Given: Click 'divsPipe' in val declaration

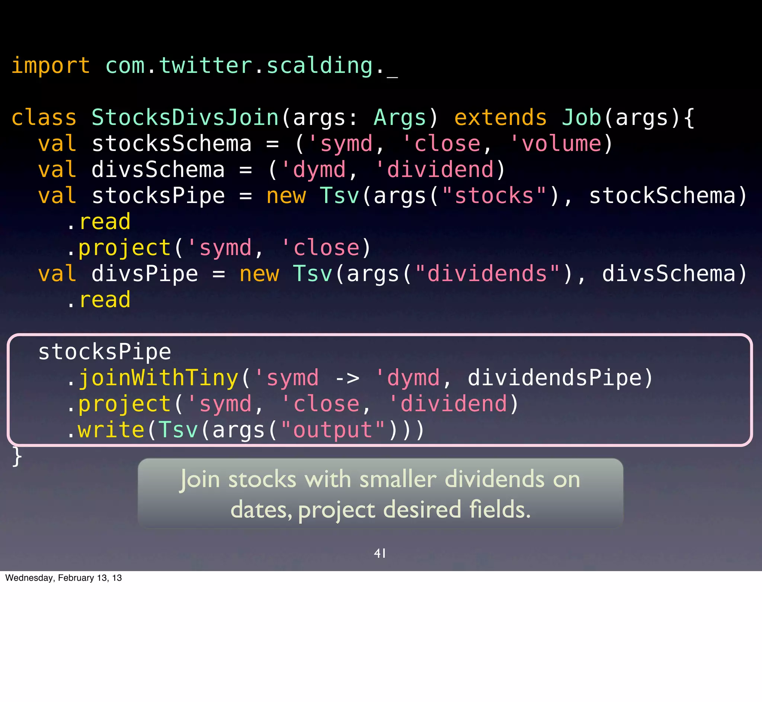Looking at the screenshot, I should 145,274.
